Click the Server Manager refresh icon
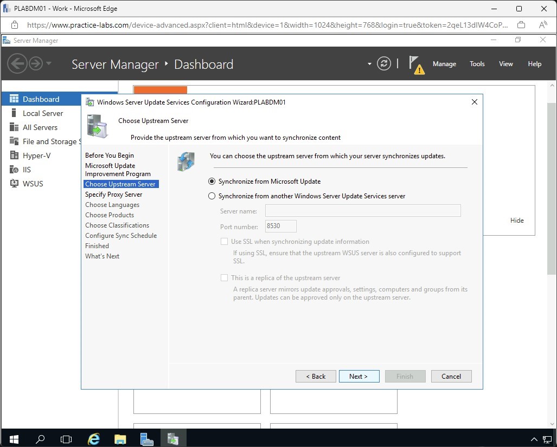Viewport: 557px width, 447px height. click(384, 64)
